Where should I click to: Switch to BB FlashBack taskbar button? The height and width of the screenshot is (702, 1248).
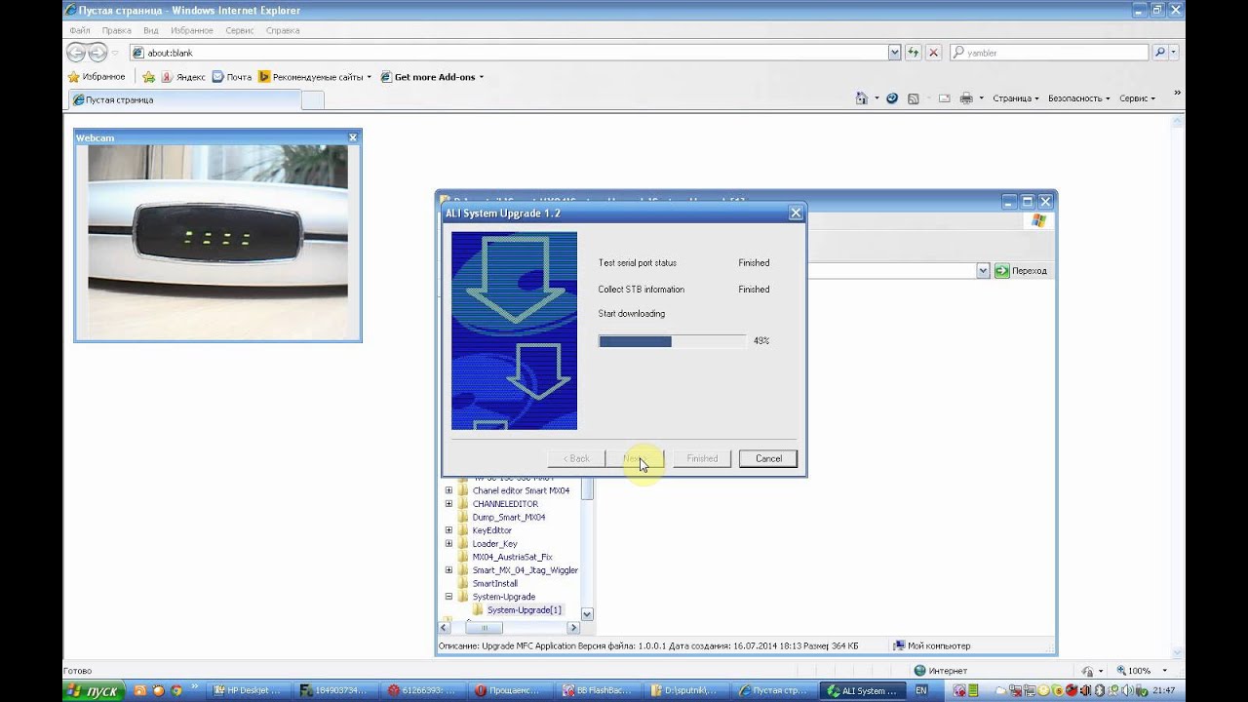tap(598, 691)
